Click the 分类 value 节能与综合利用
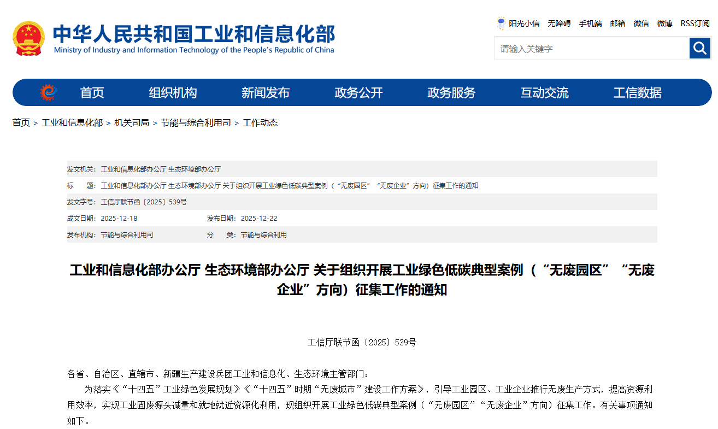The width and height of the screenshot is (718, 429). click(x=263, y=235)
